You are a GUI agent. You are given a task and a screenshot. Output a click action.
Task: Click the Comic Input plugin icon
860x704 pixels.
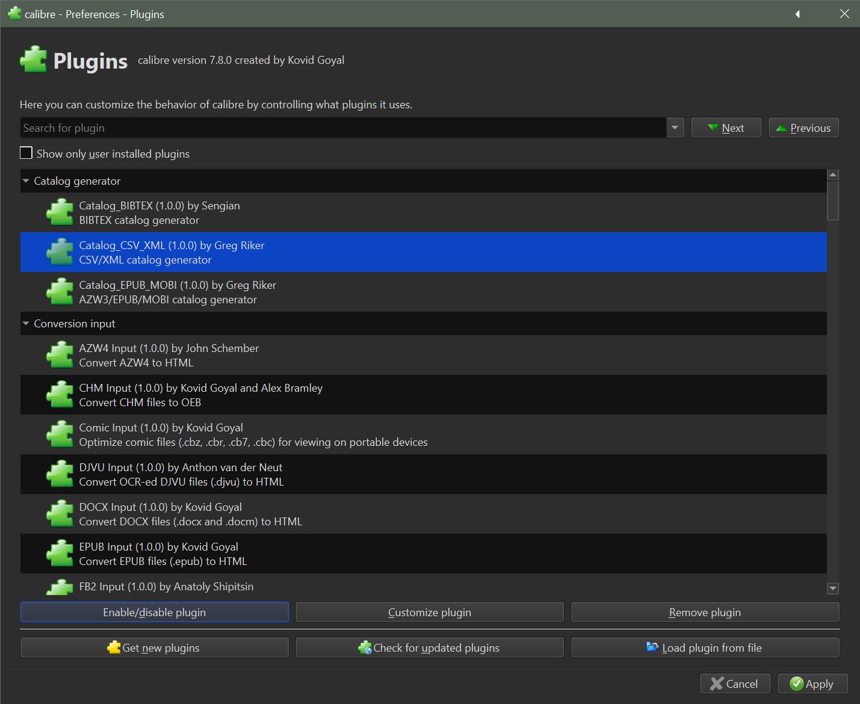[x=60, y=435]
